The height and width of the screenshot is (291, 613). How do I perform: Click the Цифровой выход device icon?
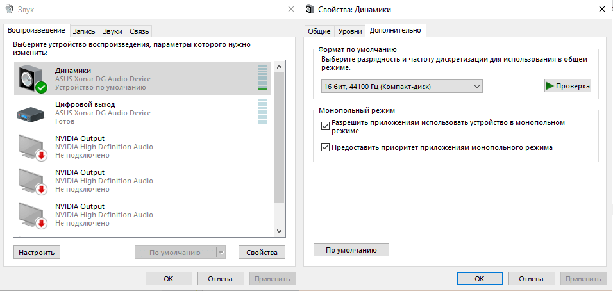coord(31,113)
